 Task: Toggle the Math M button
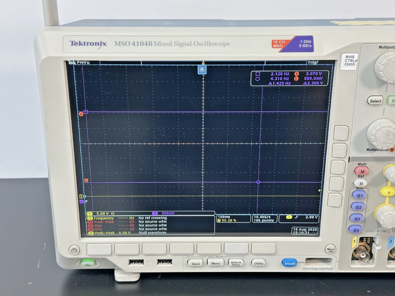point(361,171)
